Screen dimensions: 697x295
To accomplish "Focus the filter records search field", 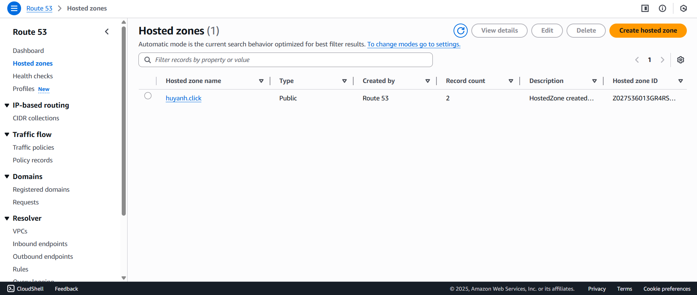I will pos(286,60).
